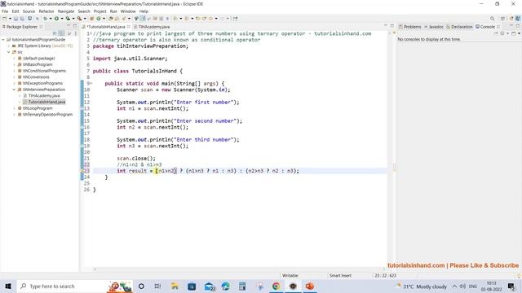
Task: Click Smart Insert in status bar
Action: pos(340,275)
